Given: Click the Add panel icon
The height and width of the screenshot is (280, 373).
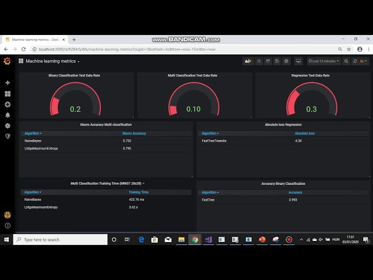Looking at the screenshot, I should point(248,61).
